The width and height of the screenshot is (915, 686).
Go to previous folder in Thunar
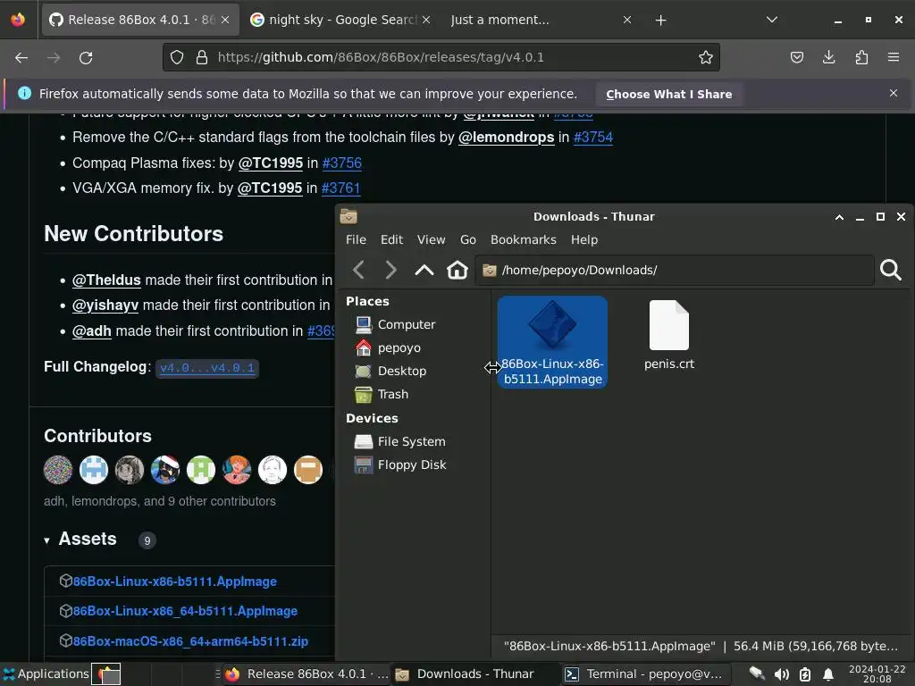[359, 270]
